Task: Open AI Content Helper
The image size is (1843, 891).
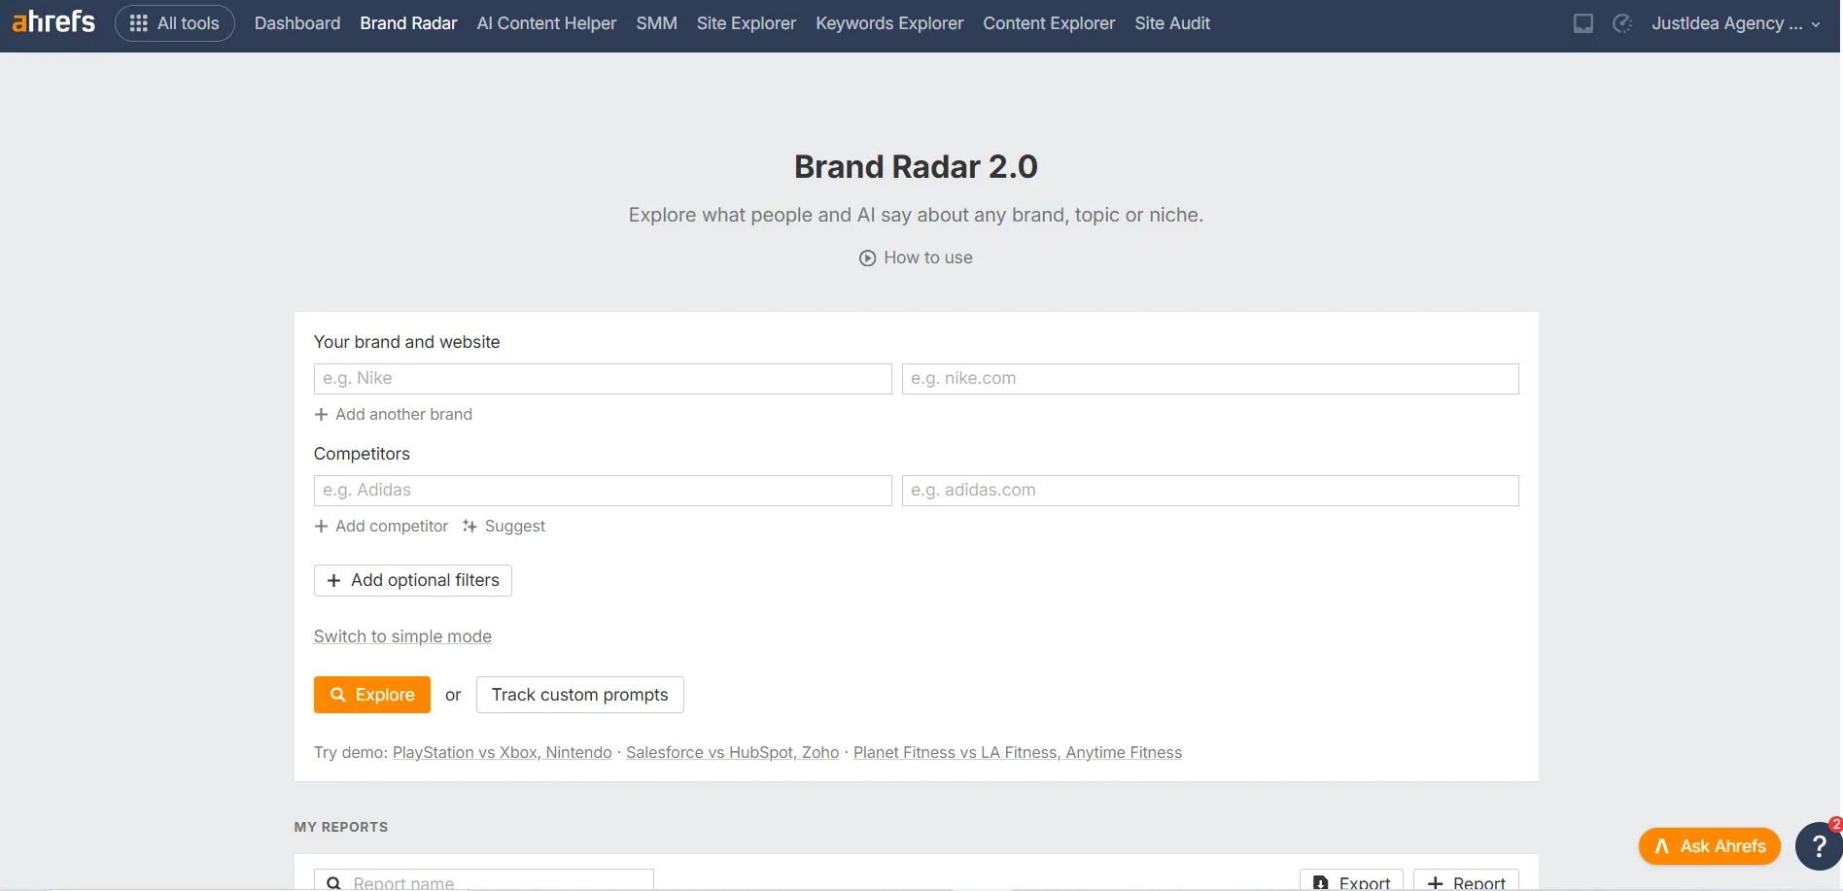Action: (x=546, y=23)
